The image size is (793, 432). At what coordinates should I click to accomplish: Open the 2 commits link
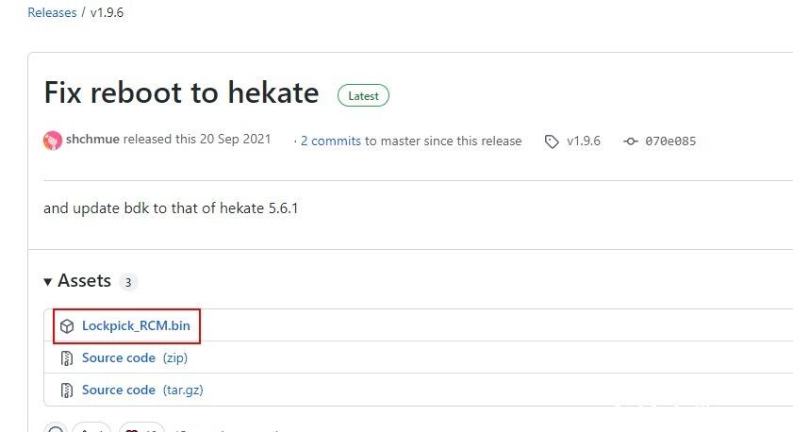tap(331, 141)
